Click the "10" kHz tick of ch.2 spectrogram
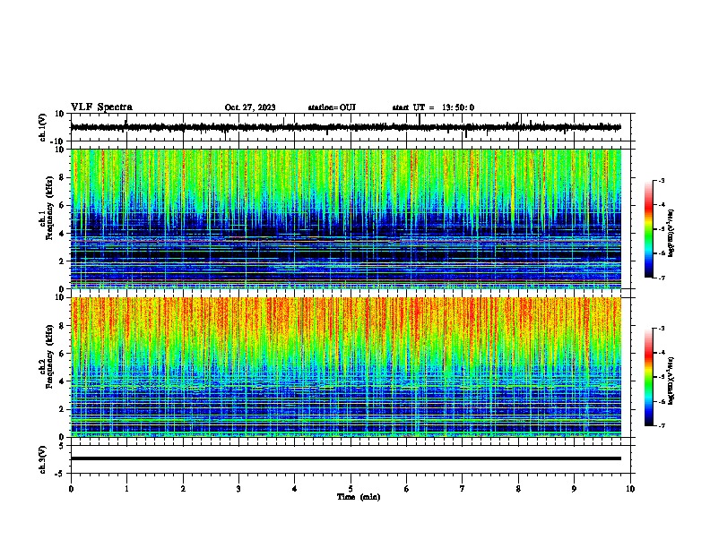710x548 pixels. coord(60,297)
